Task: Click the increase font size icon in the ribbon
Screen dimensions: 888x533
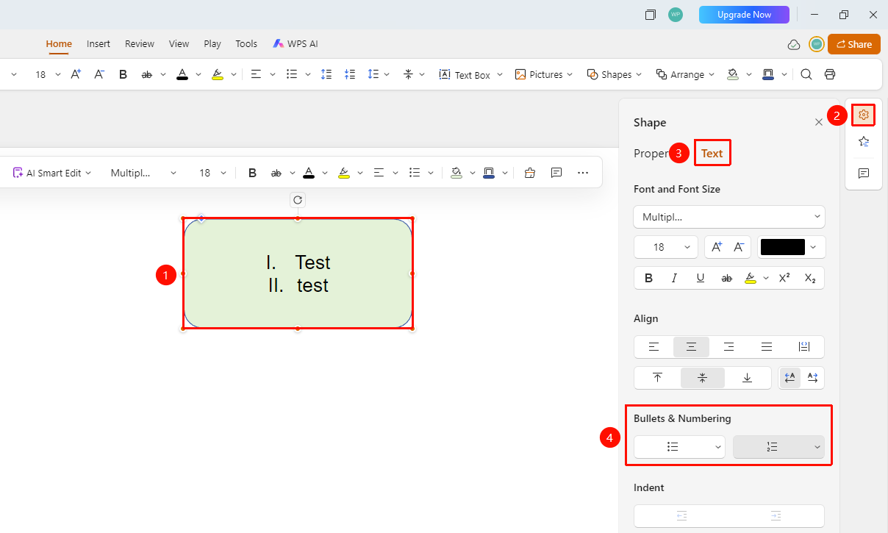Action: [x=76, y=74]
